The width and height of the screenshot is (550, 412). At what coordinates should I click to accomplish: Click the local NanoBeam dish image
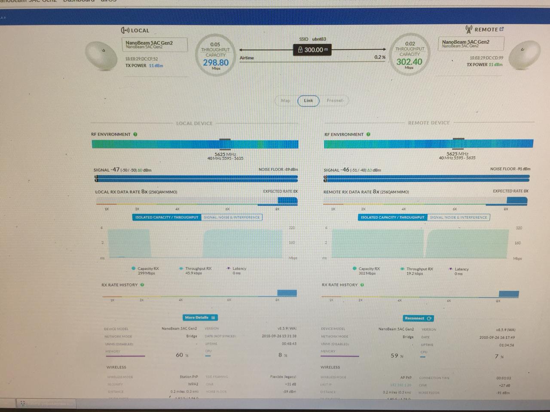point(101,55)
